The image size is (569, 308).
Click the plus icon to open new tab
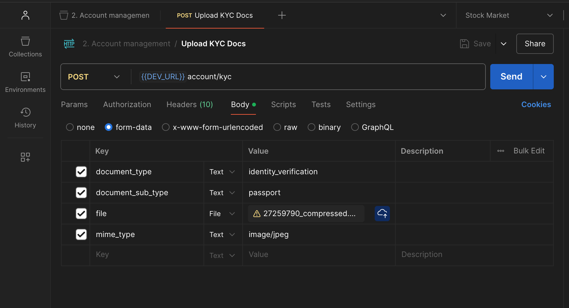pyautogui.click(x=282, y=15)
